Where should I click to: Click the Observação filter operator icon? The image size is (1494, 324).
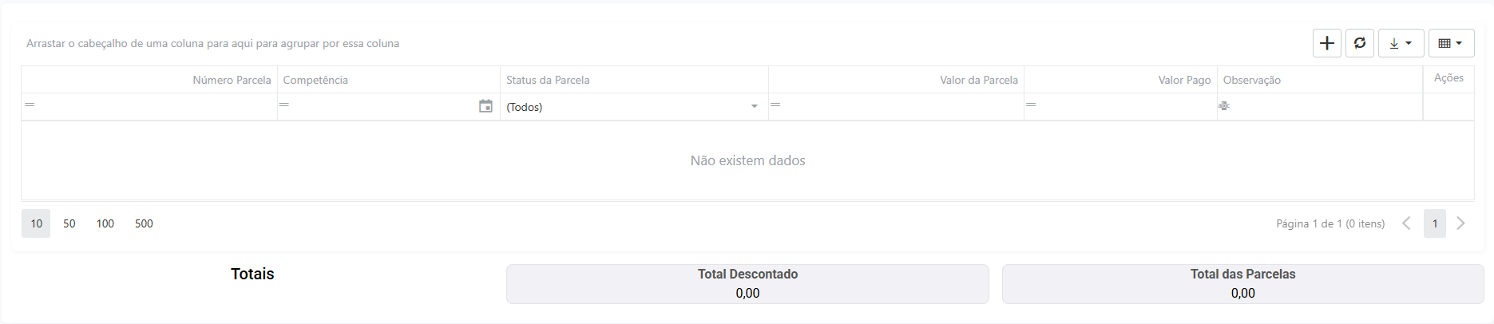(x=1224, y=105)
